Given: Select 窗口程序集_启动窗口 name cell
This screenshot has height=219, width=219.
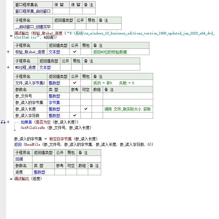Looking at the screenshot, I should (x=33, y=11).
